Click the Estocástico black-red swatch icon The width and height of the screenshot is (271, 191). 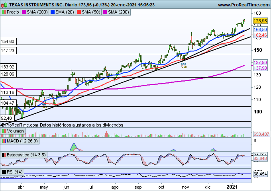point(4,155)
